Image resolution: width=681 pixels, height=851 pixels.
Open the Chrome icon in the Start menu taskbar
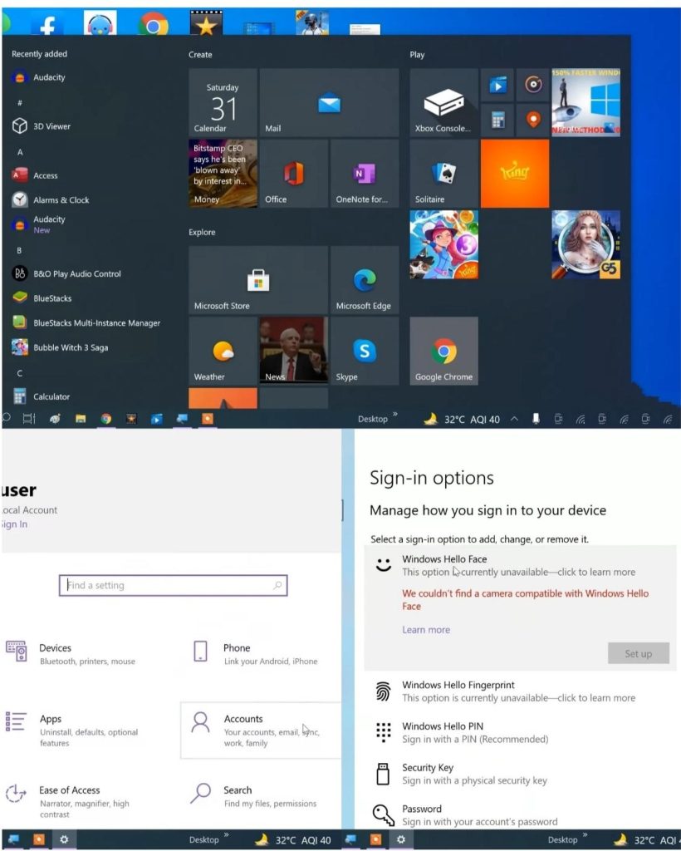pos(106,419)
